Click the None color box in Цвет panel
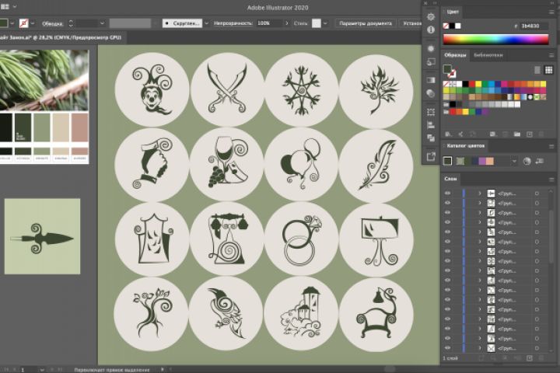Viewport: 560px width, 373px height. click(x=446, y=26)
